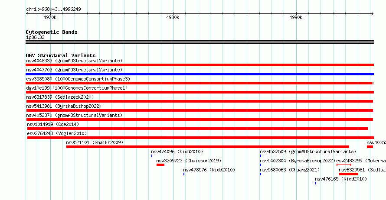This screenshot has width=386, height=200.
Task: Select the red bar of nsv521101
Action: coord(207,147)
